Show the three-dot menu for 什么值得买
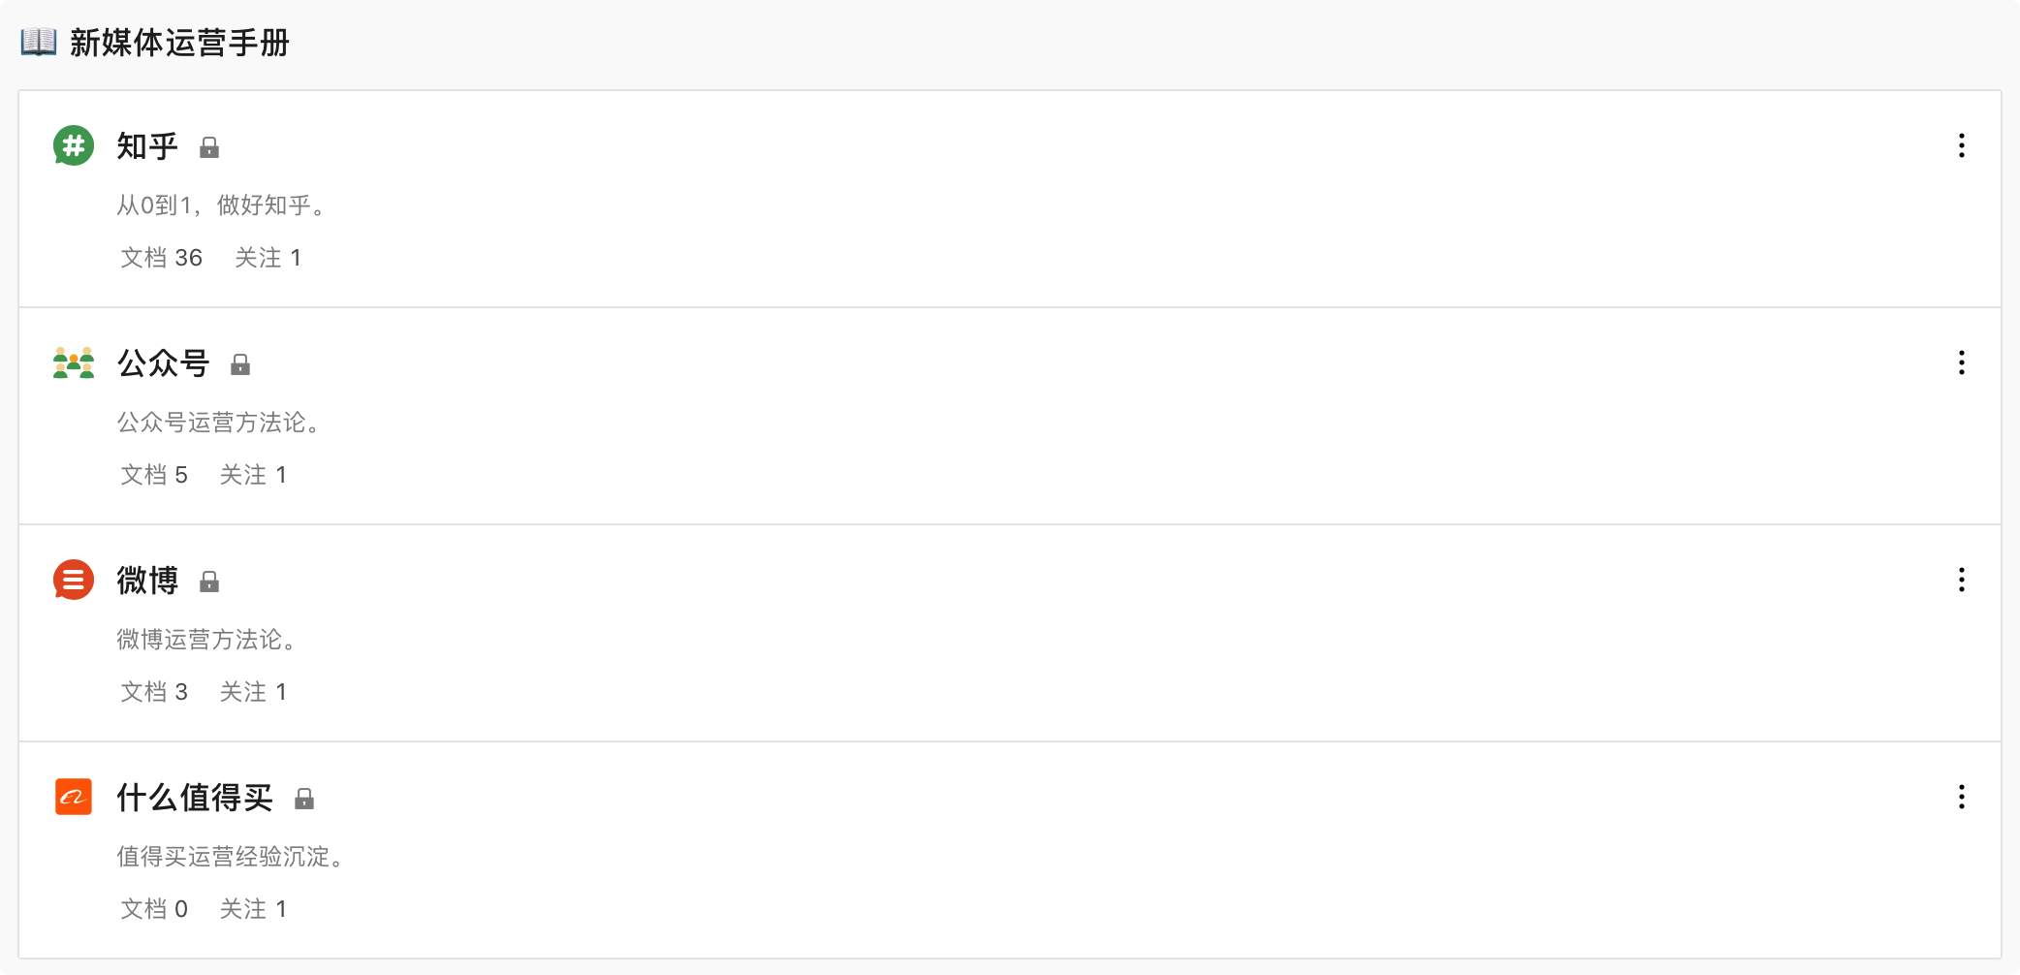Screen dimensions: 2020x975 pyautogui.click(x=1962, y=798)
